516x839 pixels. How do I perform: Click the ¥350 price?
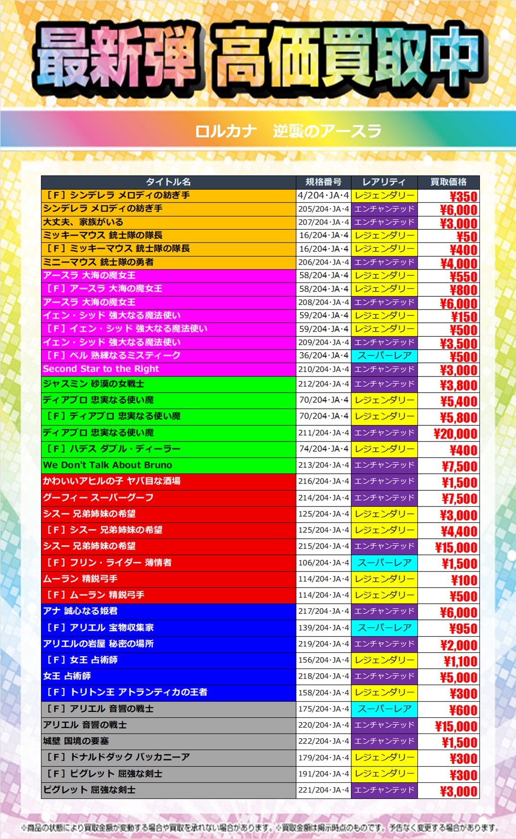tap(463, 197)
